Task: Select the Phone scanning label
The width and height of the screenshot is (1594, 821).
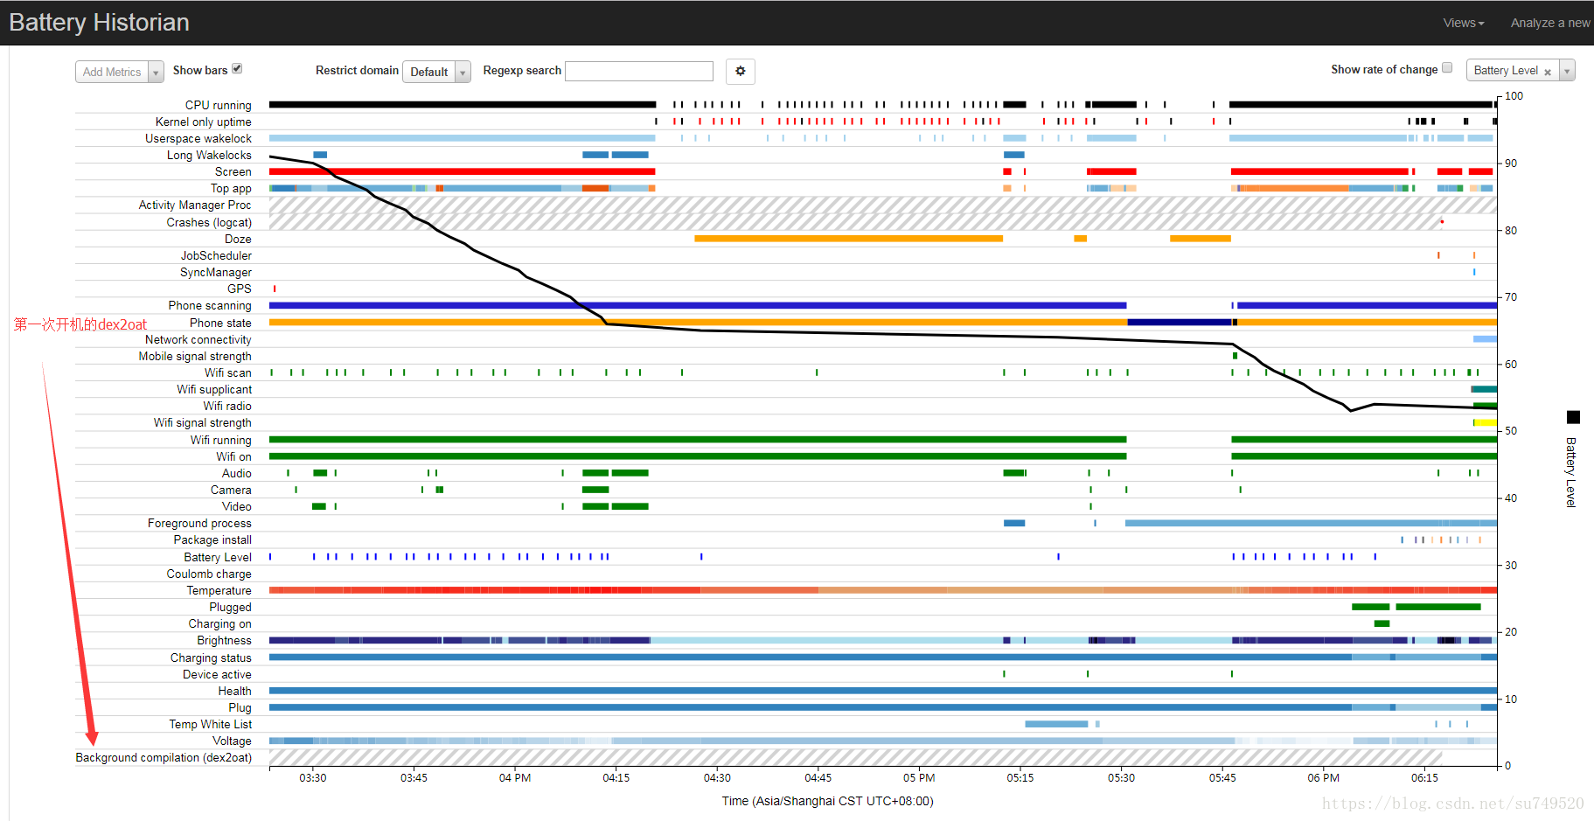Action: point(210,305)
